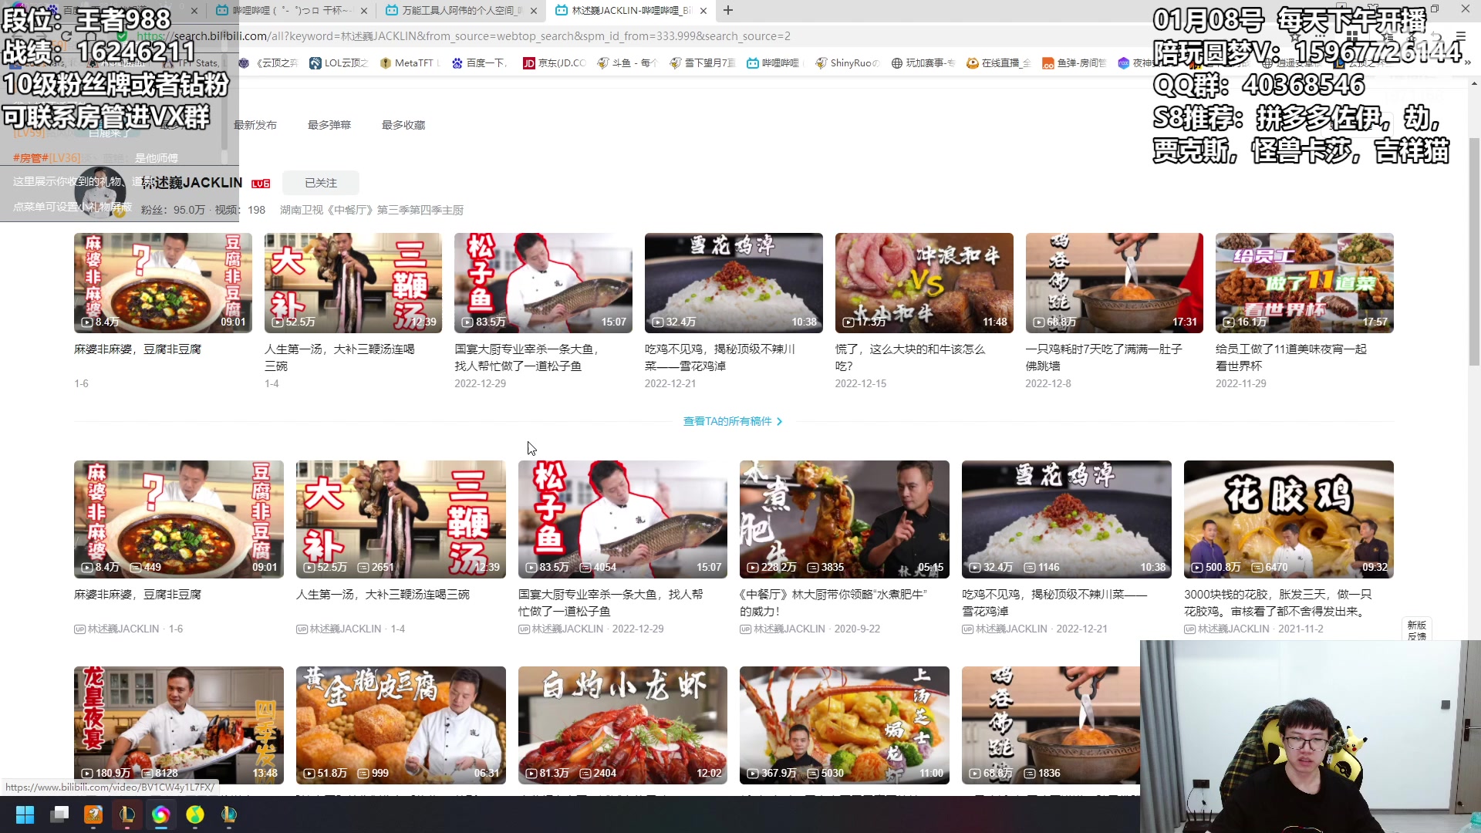Open second-row 松子鱼 thumbnail with 4054 comments
1481x833 pixels.
(x=622, y=519)
